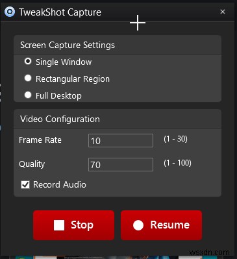This screenshot has height=259, width=237.
Task: Select the Single Window radio button
Action: (x=28, y=62)
